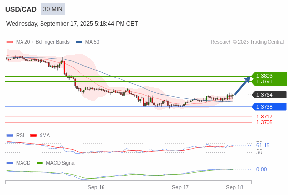Click the RSI legend blue marker
This screenshot has width=288, height=195.
(x=10, y=136)
